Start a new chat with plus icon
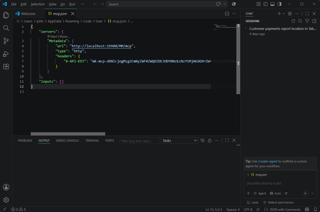320x212 pixels. pos(279,14)
